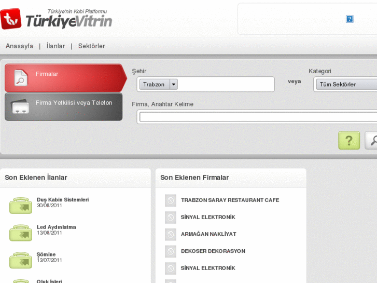This screenshot has width=377, height=283.
Task: Click the briefcase icon beside Led Aydınlatma
Action: point(21,233)
